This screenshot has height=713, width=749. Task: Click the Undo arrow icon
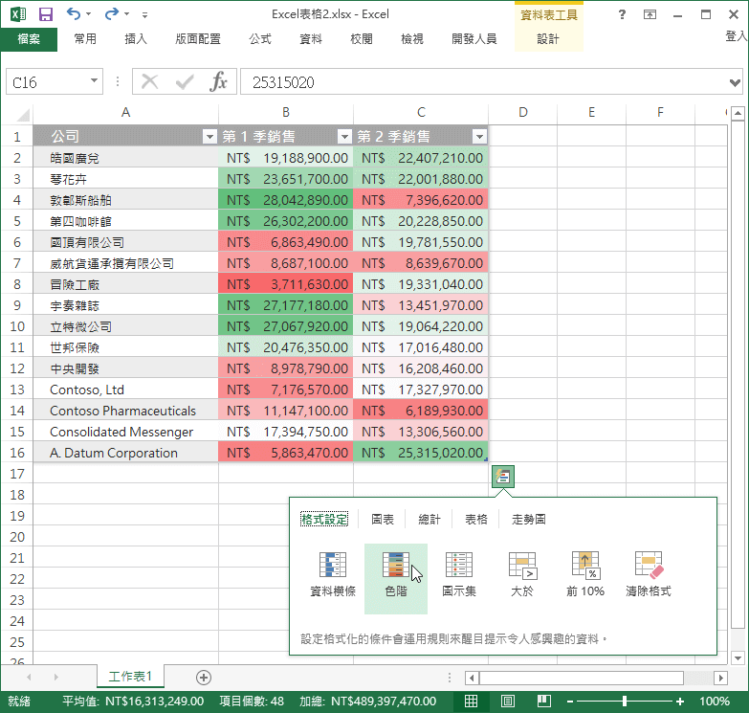pyautogui.click(x=73, y=13)
